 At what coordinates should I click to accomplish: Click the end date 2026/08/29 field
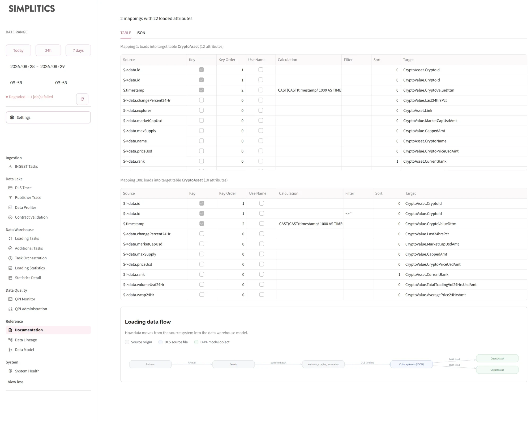click(53, 66)
